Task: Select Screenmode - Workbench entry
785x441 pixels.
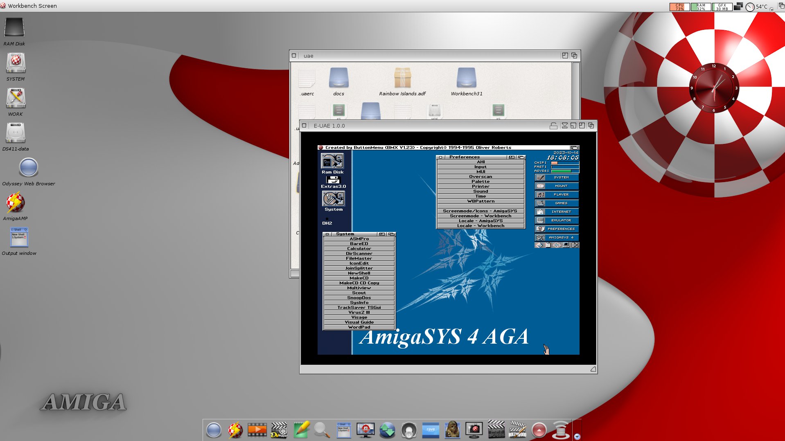Action: [x=480, y=216]
